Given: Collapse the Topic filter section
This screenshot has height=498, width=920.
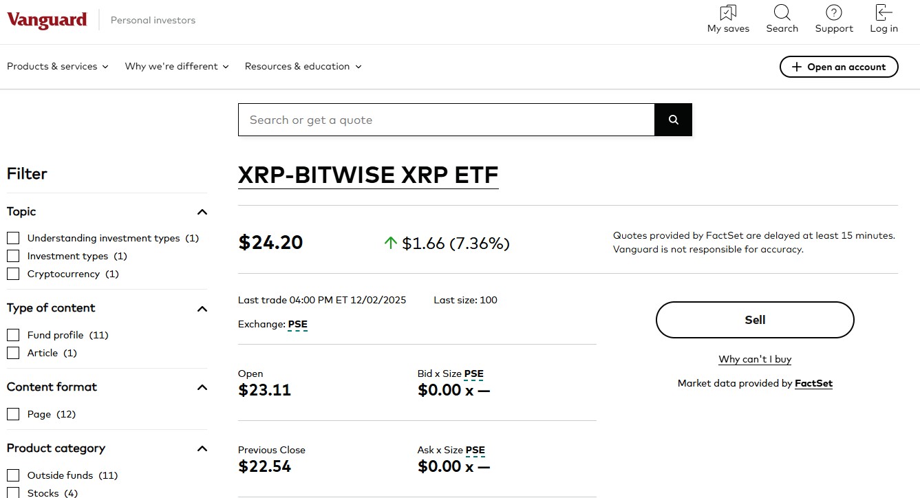Looking at the screenshot, I should (202, 212).
